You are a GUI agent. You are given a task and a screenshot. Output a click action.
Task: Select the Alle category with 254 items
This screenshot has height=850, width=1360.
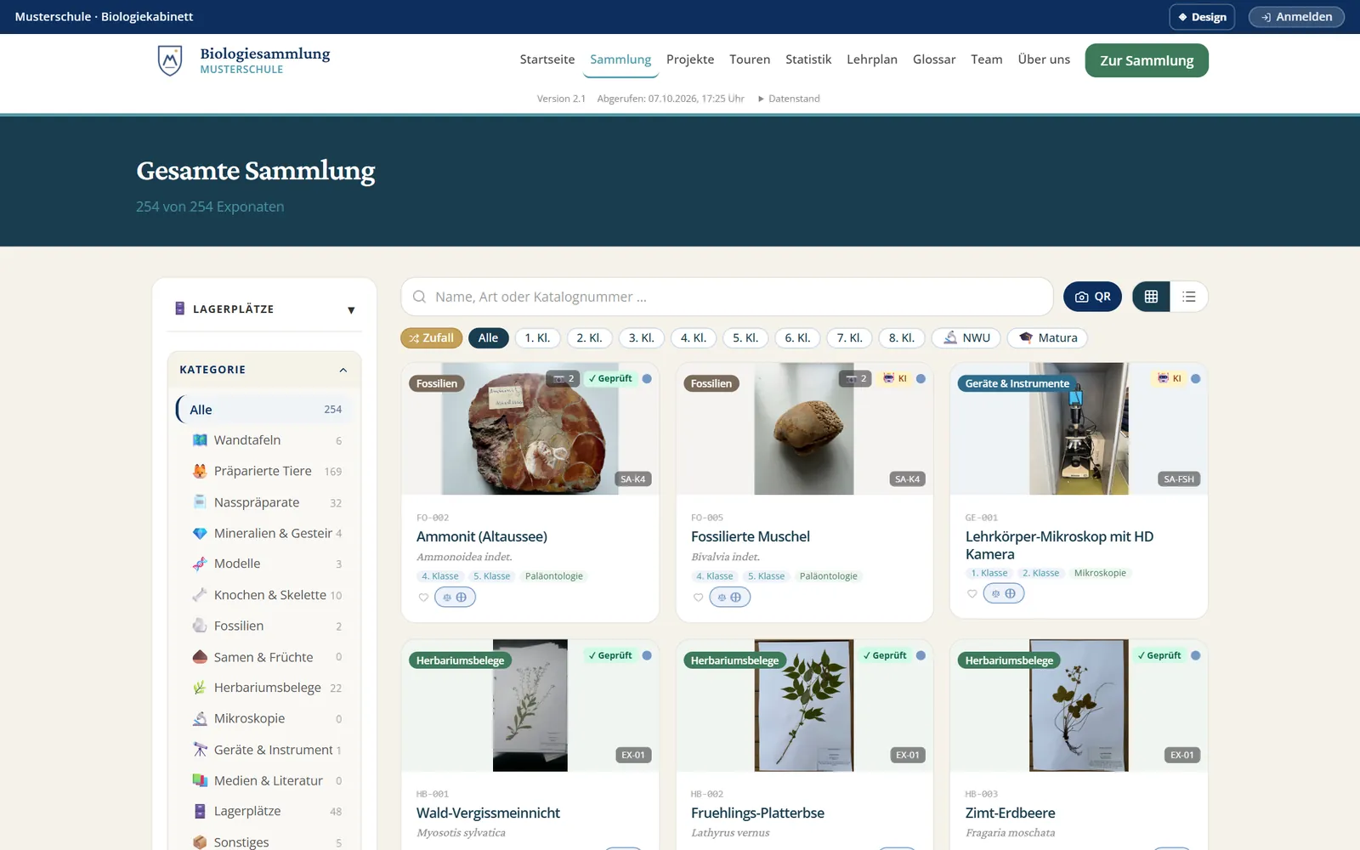pyautogui.click(x=265, y=410)
